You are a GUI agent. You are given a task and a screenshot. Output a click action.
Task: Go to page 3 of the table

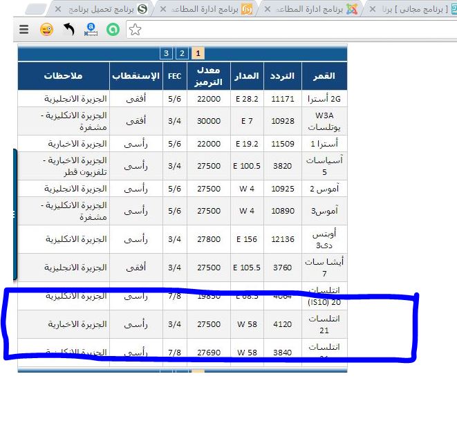166,53
